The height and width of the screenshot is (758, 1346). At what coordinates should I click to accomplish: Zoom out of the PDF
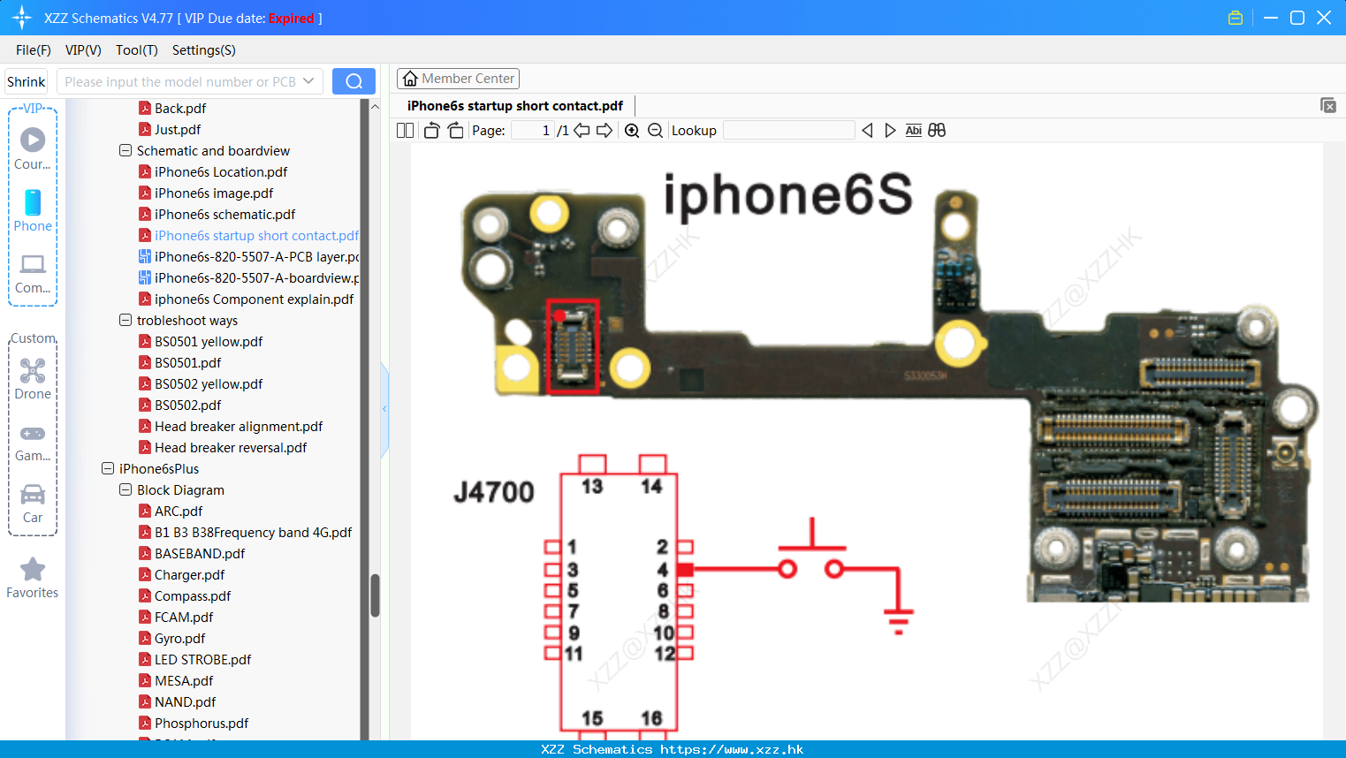[655, 130]
